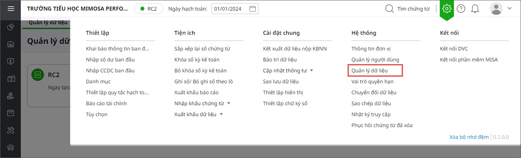Open the wallet sidebar icon
The width and height of the screenshot is (521, 158).
11,79
